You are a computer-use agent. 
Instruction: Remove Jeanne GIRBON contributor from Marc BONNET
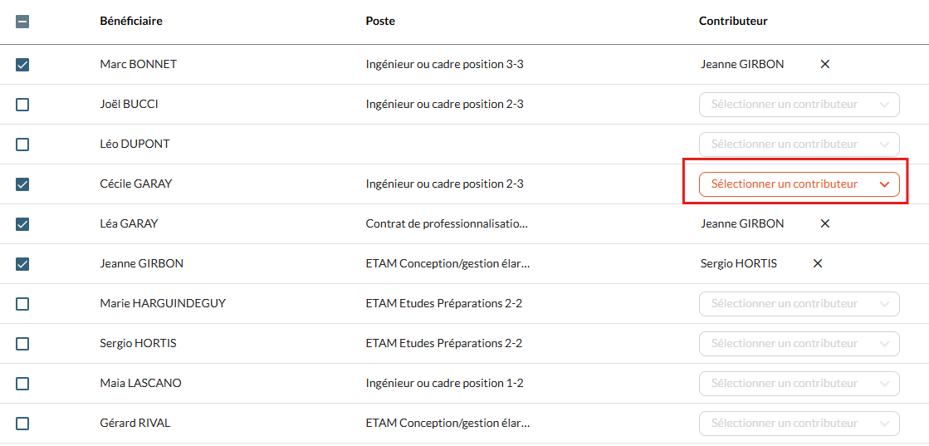pyautogui.click(x=824, y=64)
